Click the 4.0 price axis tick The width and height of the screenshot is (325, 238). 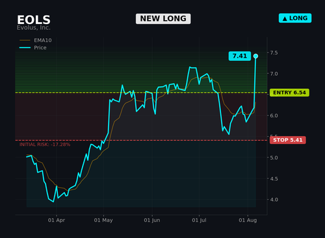point(274,200)
